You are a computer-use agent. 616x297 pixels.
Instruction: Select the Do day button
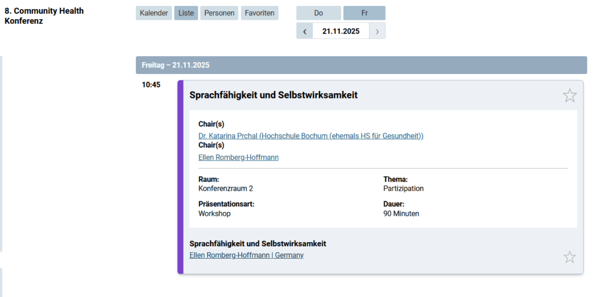(318, 13)
